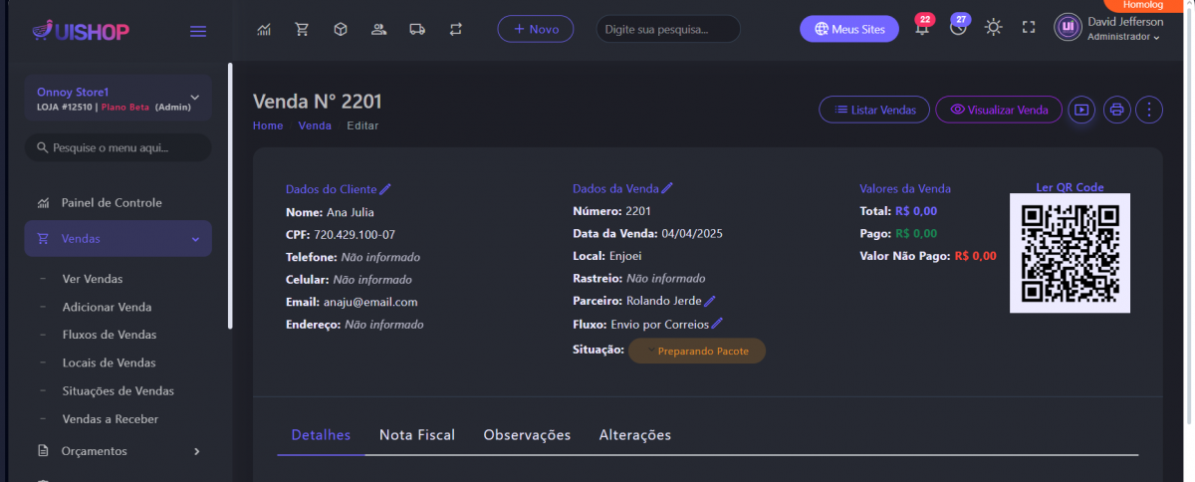Open notifications bell with 22 badge
The image size is (1195, 482).
pos(922,28)
